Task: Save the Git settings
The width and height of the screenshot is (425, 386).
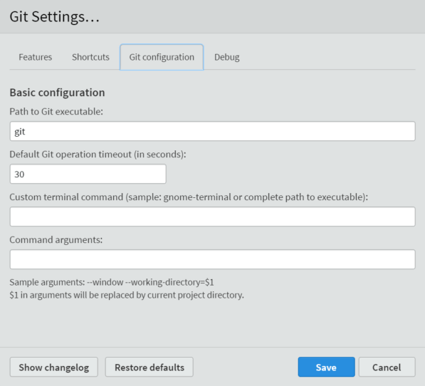Action: point(326,367)
